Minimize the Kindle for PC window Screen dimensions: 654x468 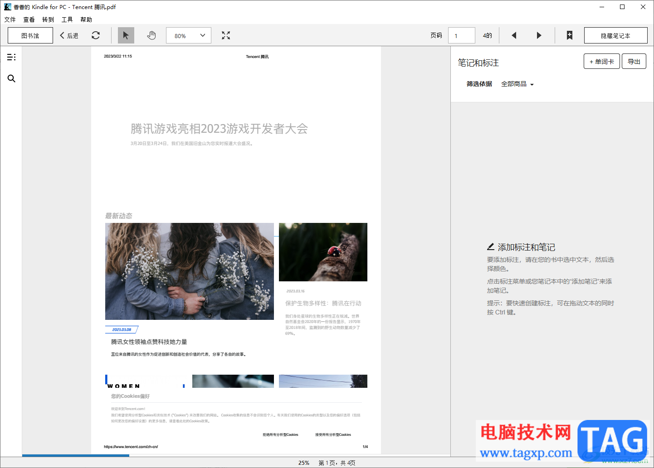click(602, 7)
